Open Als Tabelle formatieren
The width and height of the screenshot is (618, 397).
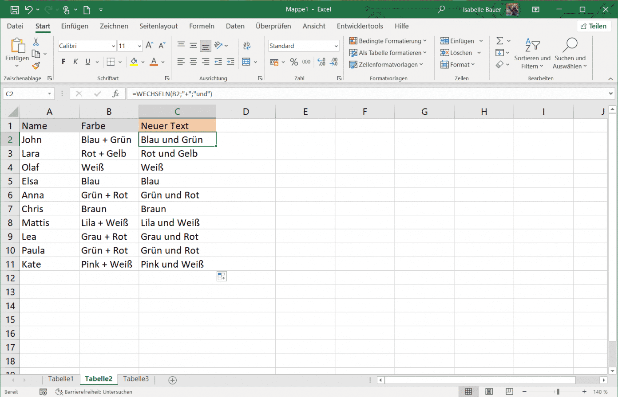coord(388,52)
